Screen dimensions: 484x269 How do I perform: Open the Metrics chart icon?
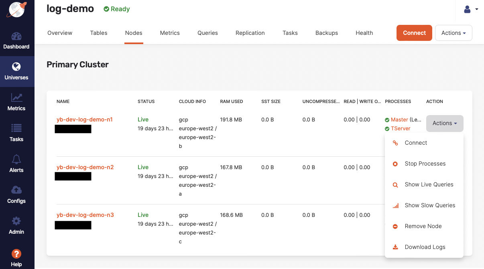(16, 97)
